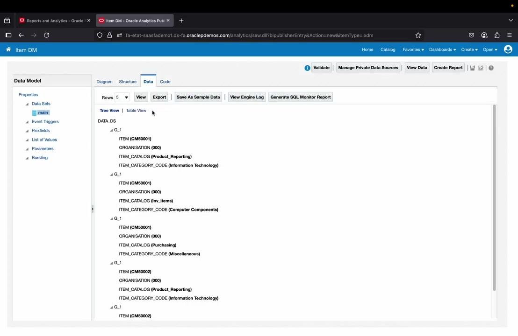Open Properties in Data Model pane
Screen dimensions: 518x336
click(x=28, y=95)
